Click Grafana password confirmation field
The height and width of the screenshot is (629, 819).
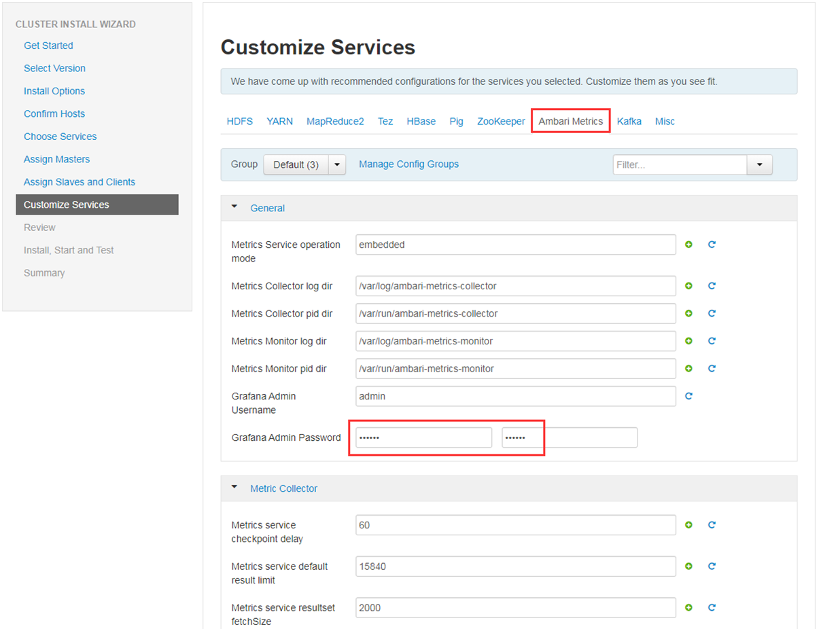(570, 437)
